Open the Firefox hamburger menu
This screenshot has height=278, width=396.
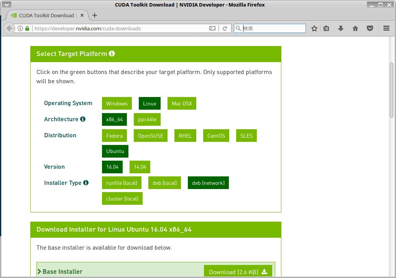[x=386, y=28]
